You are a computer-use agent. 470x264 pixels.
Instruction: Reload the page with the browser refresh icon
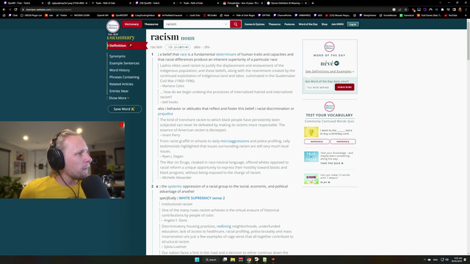(x=15, y=10)
